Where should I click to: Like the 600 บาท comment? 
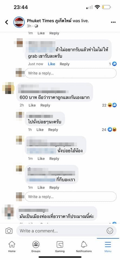pos(32,105)
